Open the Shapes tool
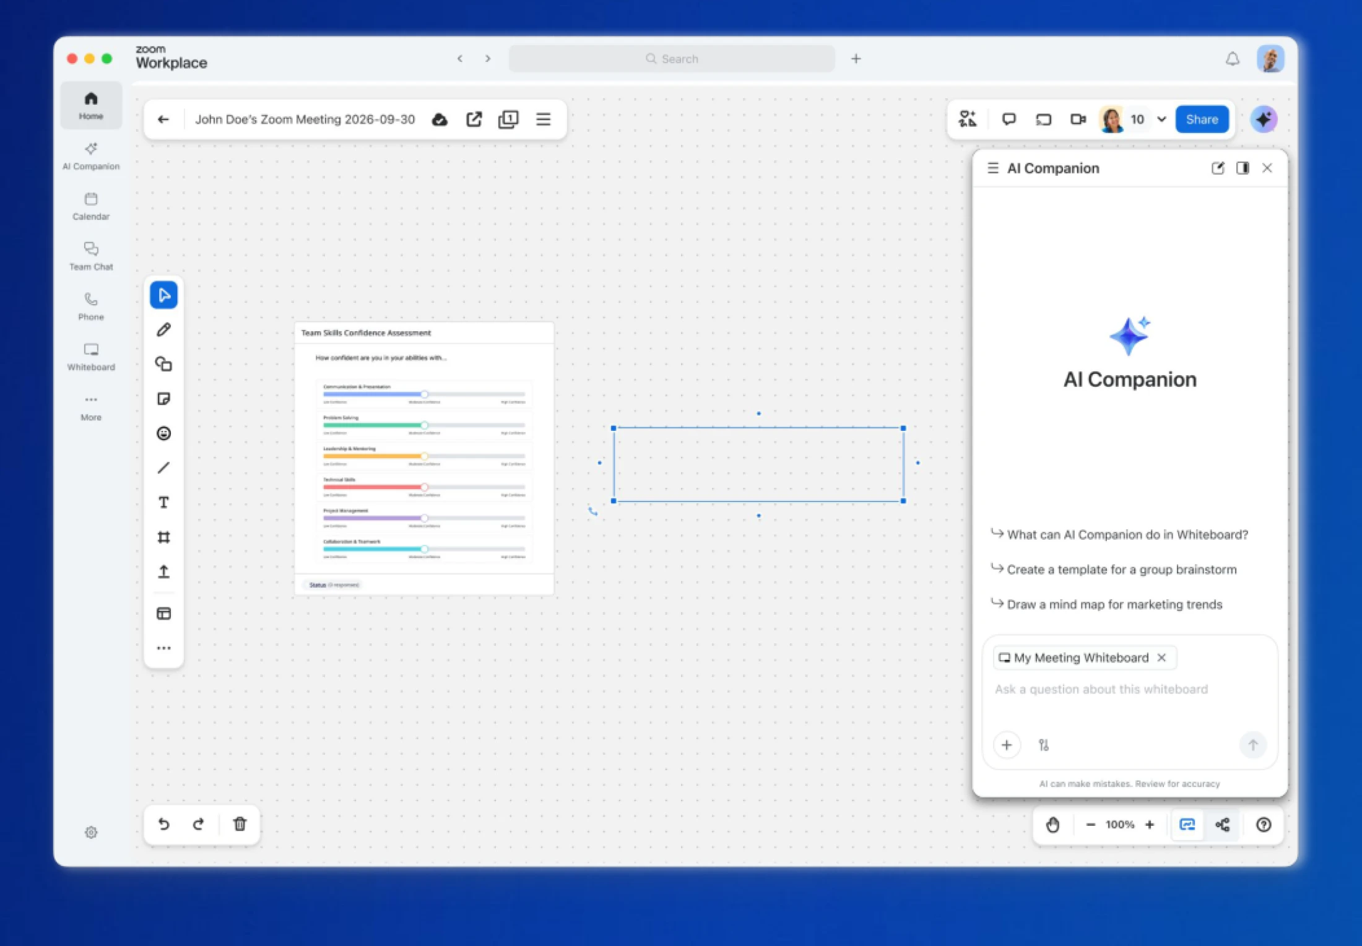Screen dimensions: 1362x946 click(x=163, y=364)
